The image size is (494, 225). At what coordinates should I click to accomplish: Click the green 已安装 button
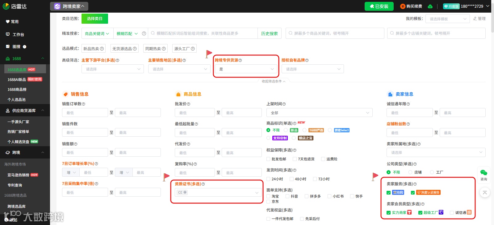[x=379, y=6]
